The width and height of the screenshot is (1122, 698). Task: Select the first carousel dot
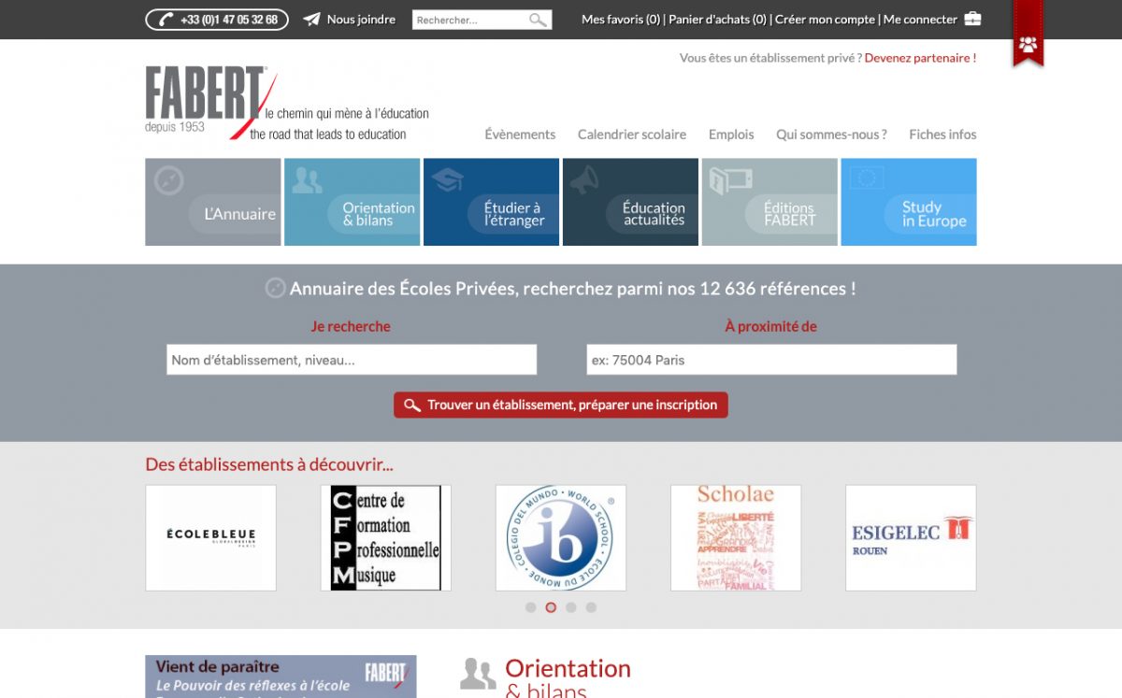(x=530, y=607)
